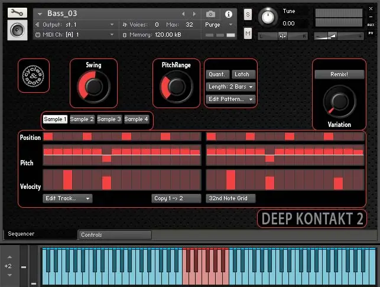
Task: Close the instrument with X icon
Action: click(371, 9)
